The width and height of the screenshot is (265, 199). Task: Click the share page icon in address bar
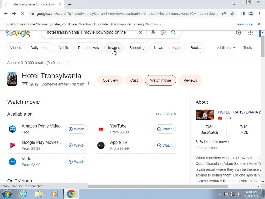tap(224, 13)
